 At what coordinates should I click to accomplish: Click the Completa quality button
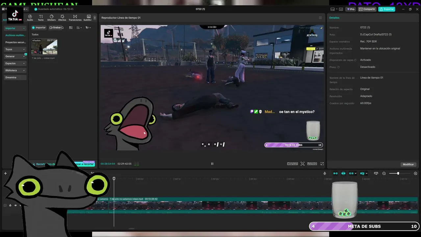pyautogui.click(x=292, y=164)
